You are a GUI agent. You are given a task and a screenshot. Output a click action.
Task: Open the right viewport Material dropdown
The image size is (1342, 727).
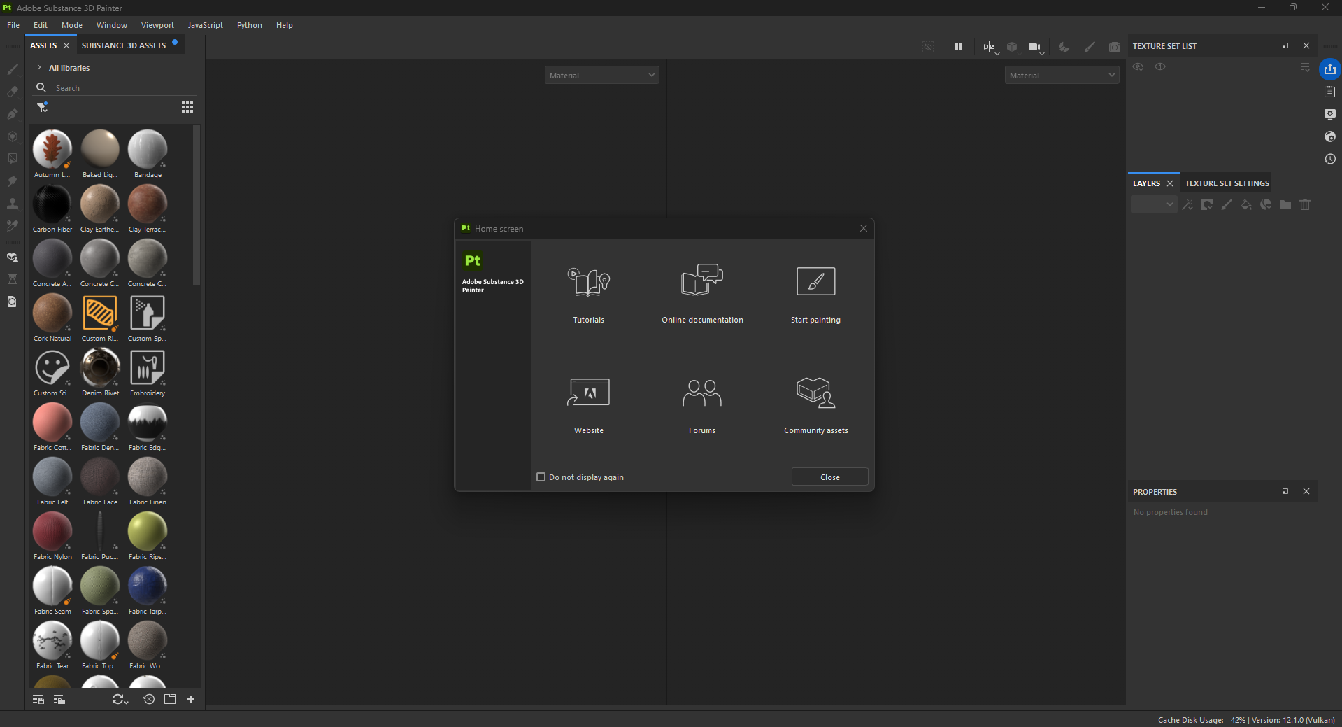(1062, 75)
